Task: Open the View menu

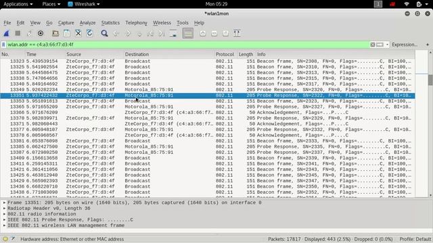Action: 35,23
